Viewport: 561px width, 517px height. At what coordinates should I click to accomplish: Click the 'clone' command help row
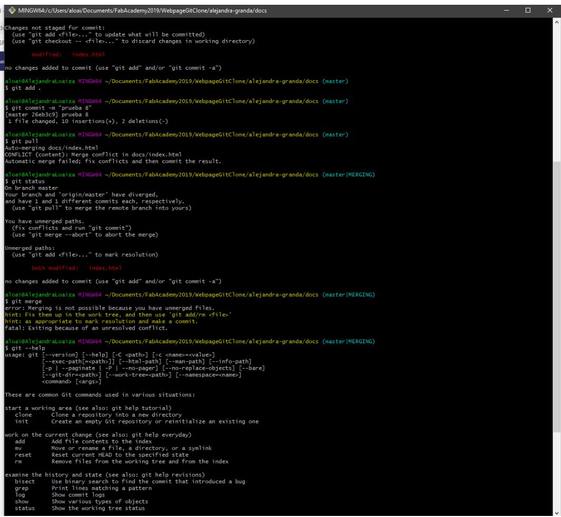click(98, 415)
